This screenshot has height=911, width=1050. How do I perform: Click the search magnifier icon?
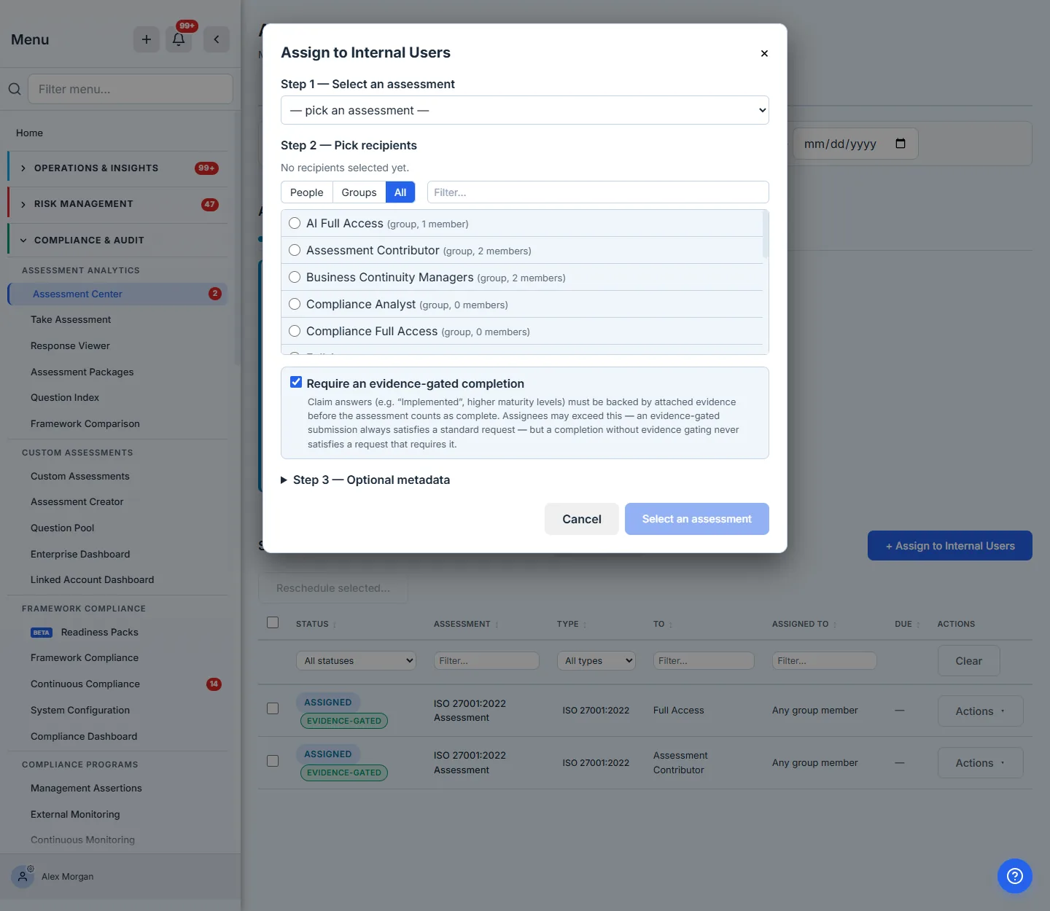(15, 89)
